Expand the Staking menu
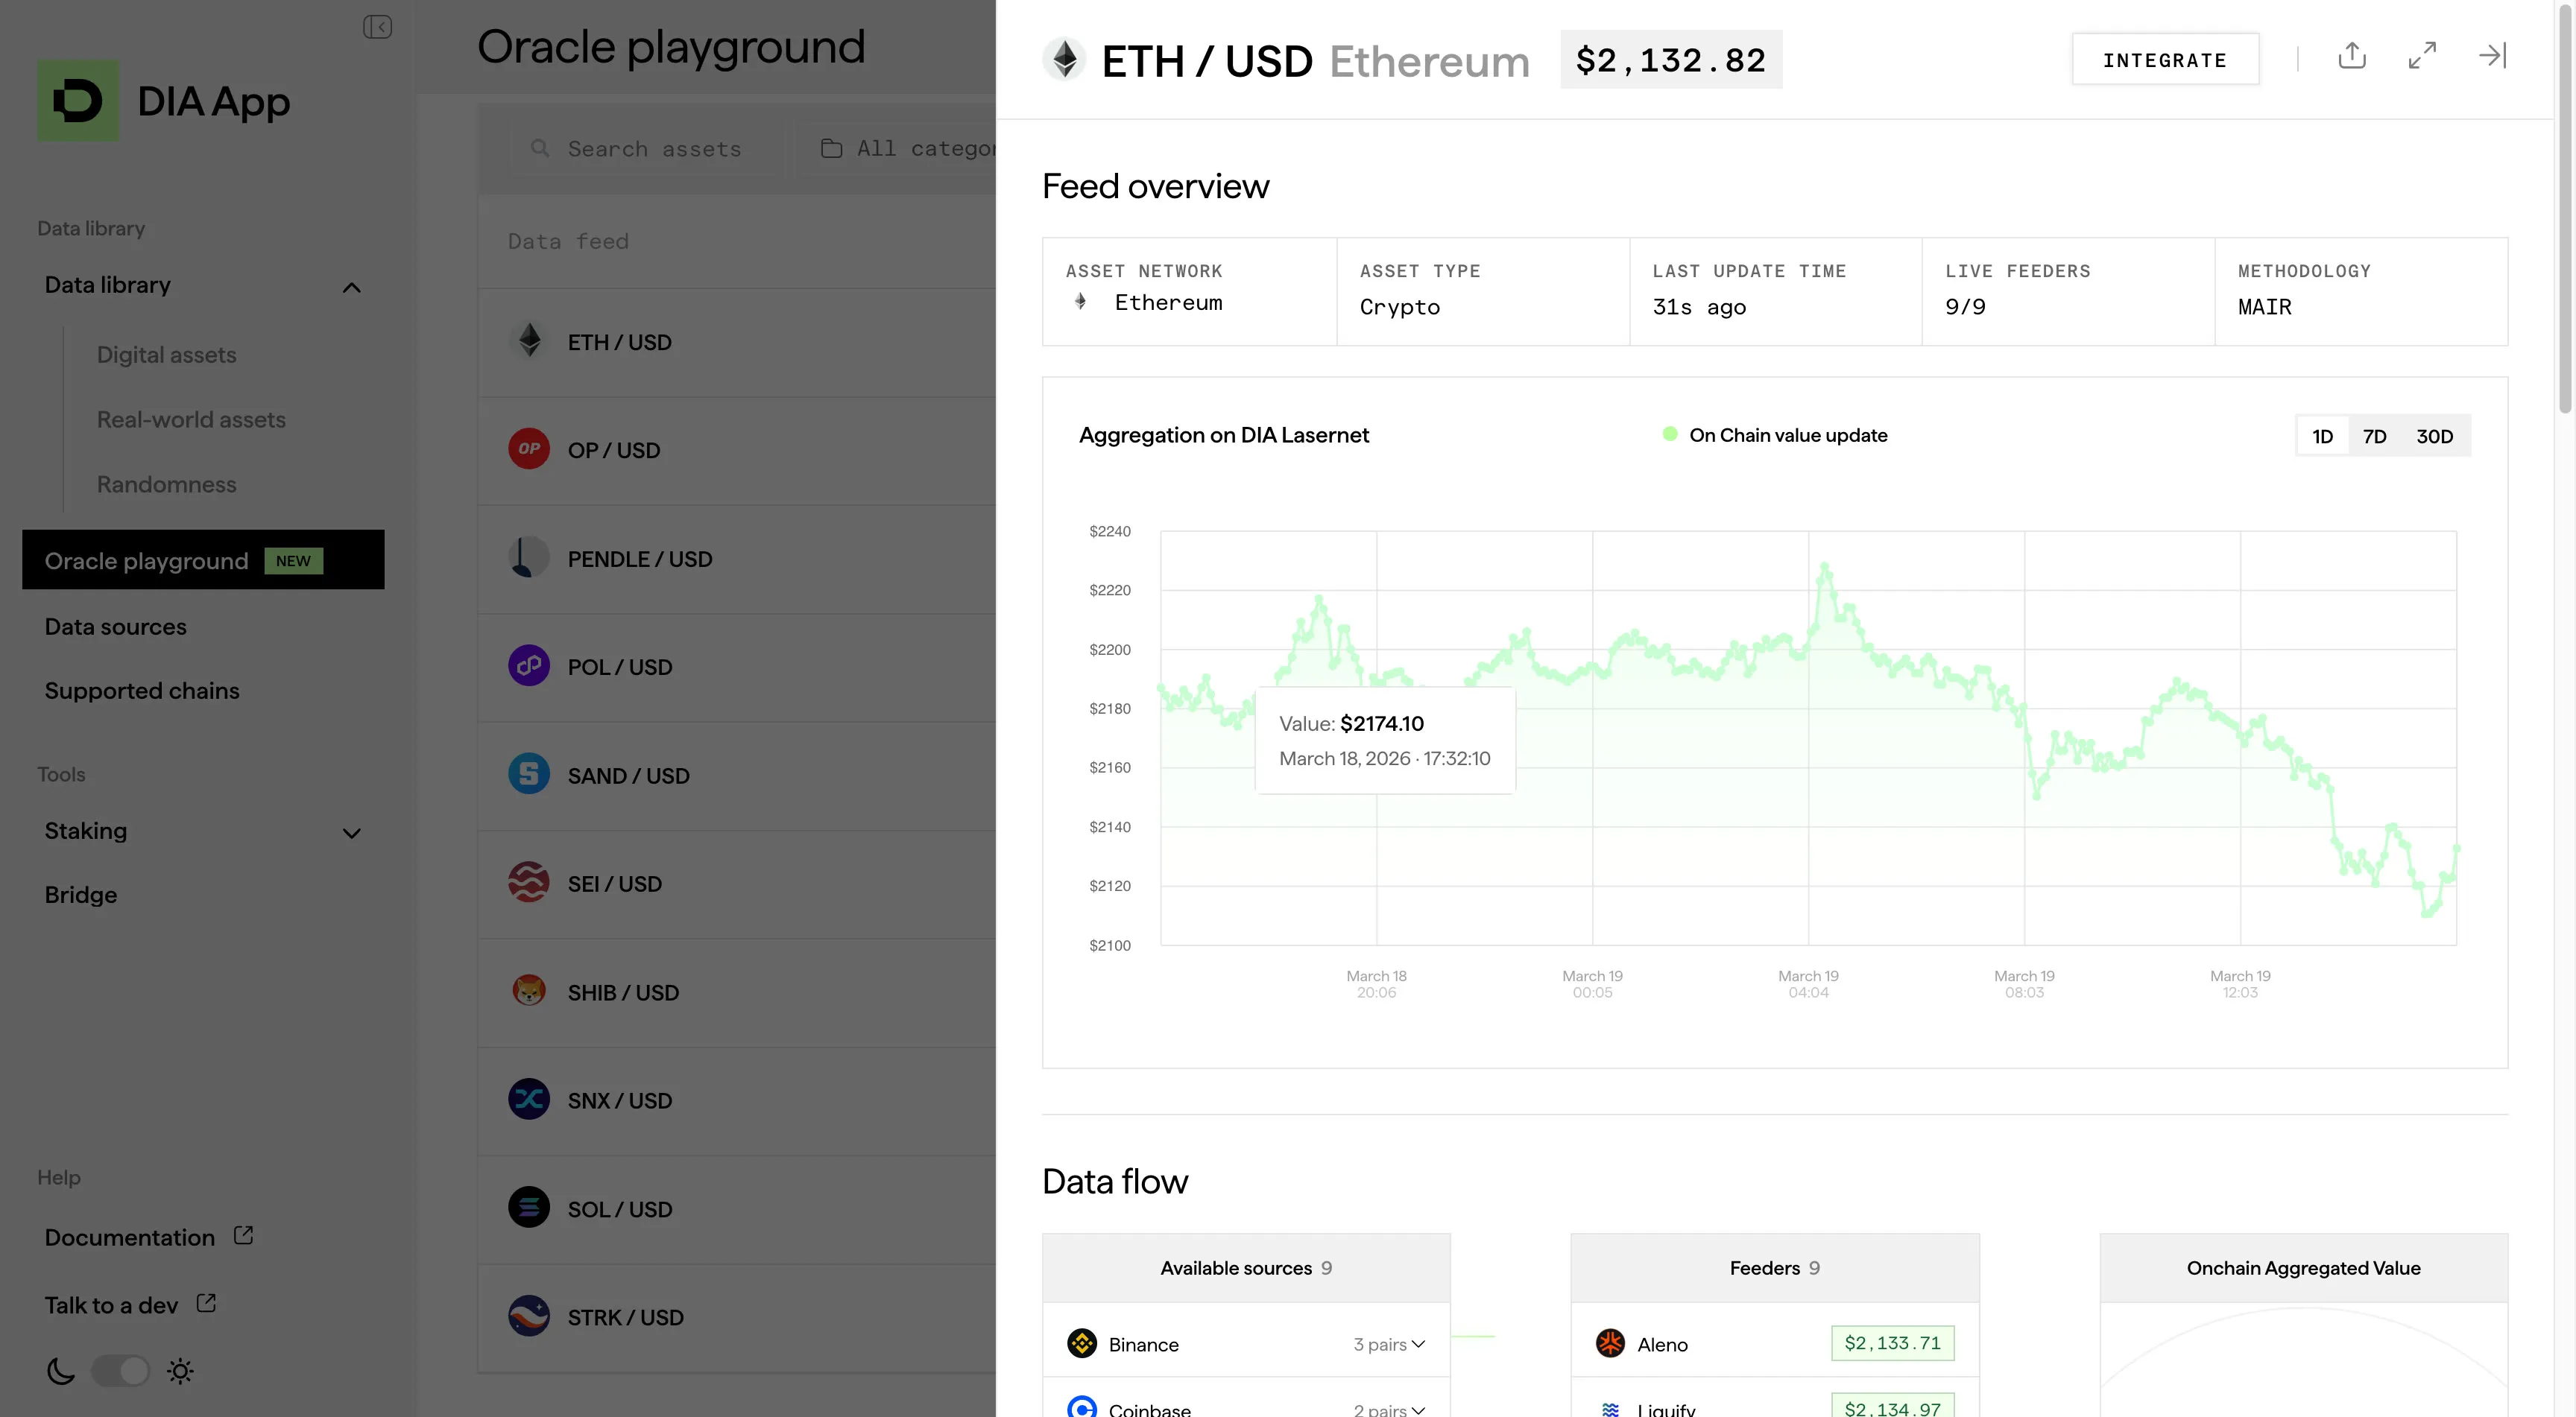The width and height of the screenshot is (2576, 1417). point(351,832)
